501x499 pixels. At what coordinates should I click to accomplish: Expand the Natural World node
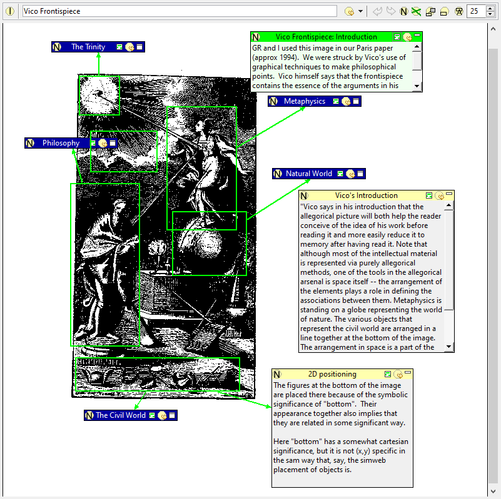[x=360, y=174]
